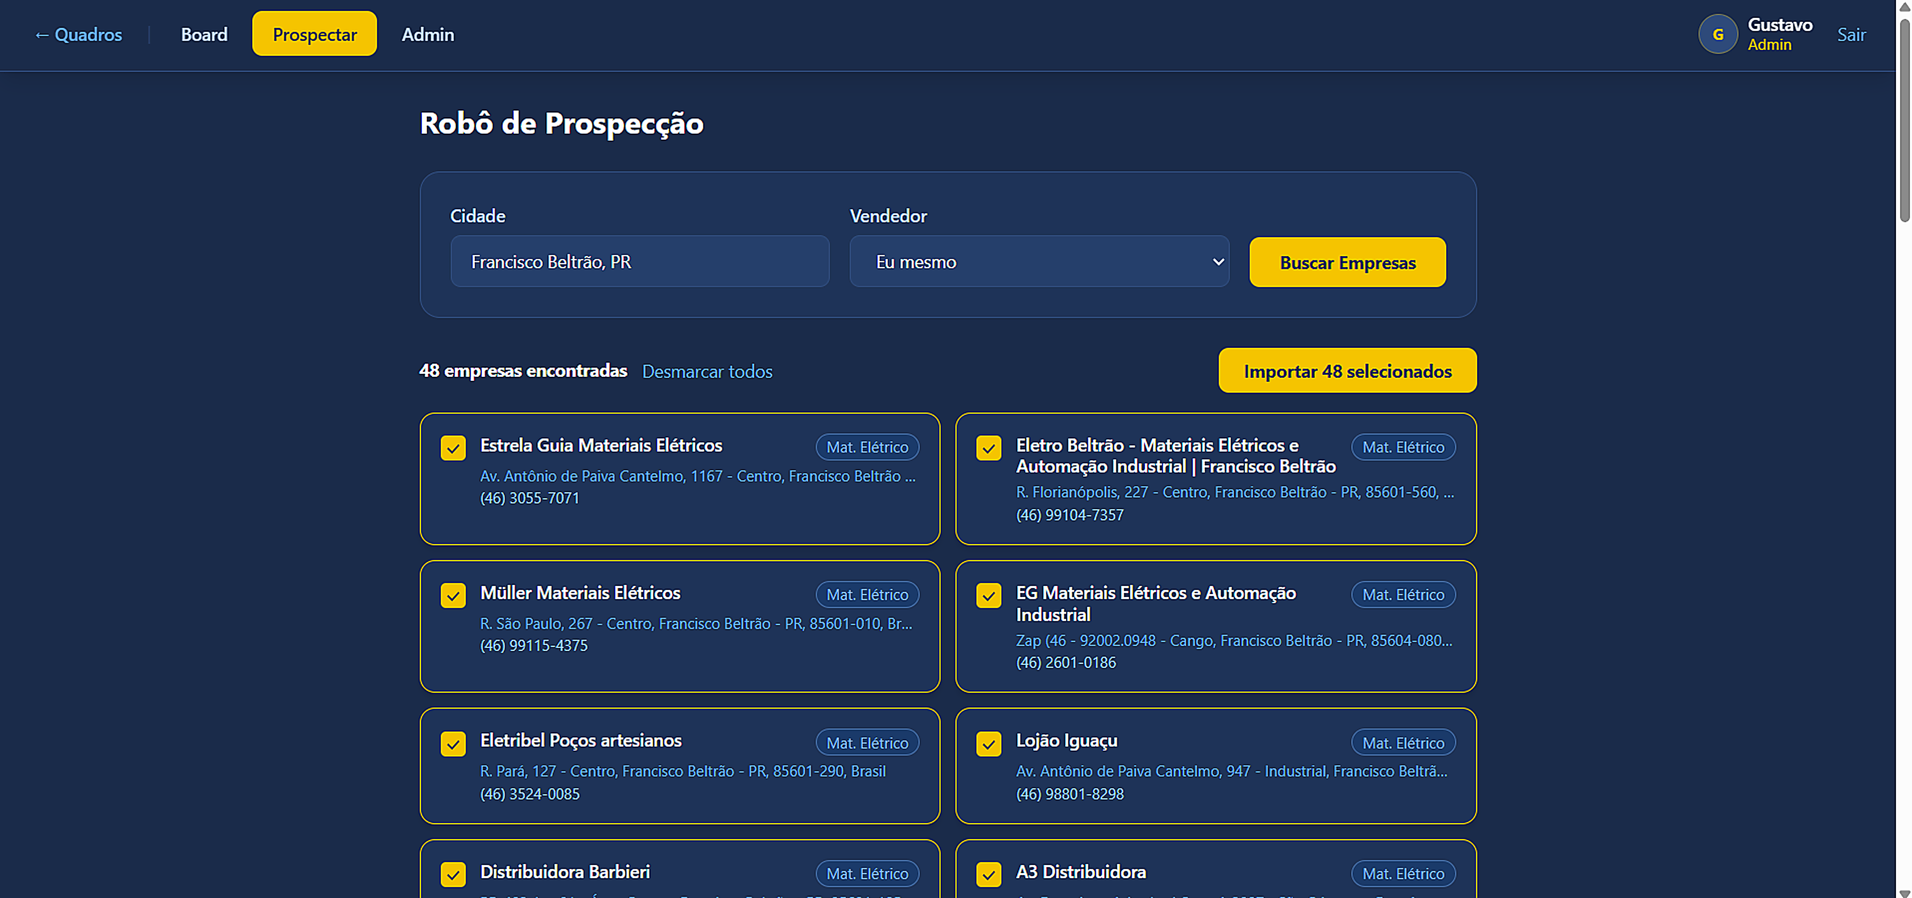Click address Zap (46 - 92002.0948 - Cango

[x=1234, y=641]
